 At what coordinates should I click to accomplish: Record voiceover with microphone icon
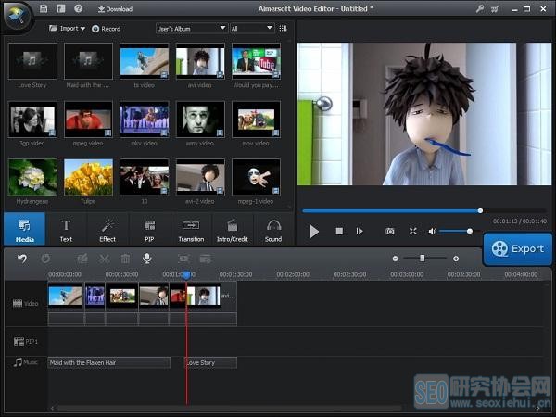coord(147,259)
